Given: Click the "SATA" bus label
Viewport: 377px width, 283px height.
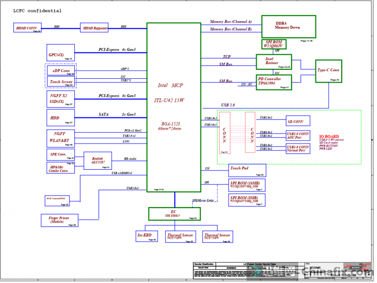Looking at the screenshot, I should click(x=104, y=114).
